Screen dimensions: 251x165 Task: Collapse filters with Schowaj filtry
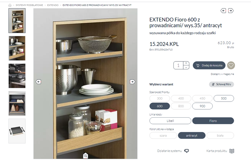(x=221, y=84)
